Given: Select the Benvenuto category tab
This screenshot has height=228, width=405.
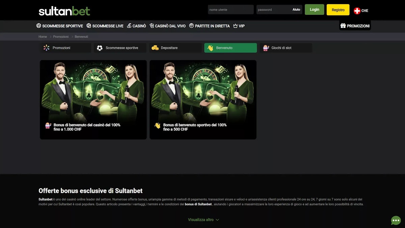Looking at the screenshot, I should (231, 48).
